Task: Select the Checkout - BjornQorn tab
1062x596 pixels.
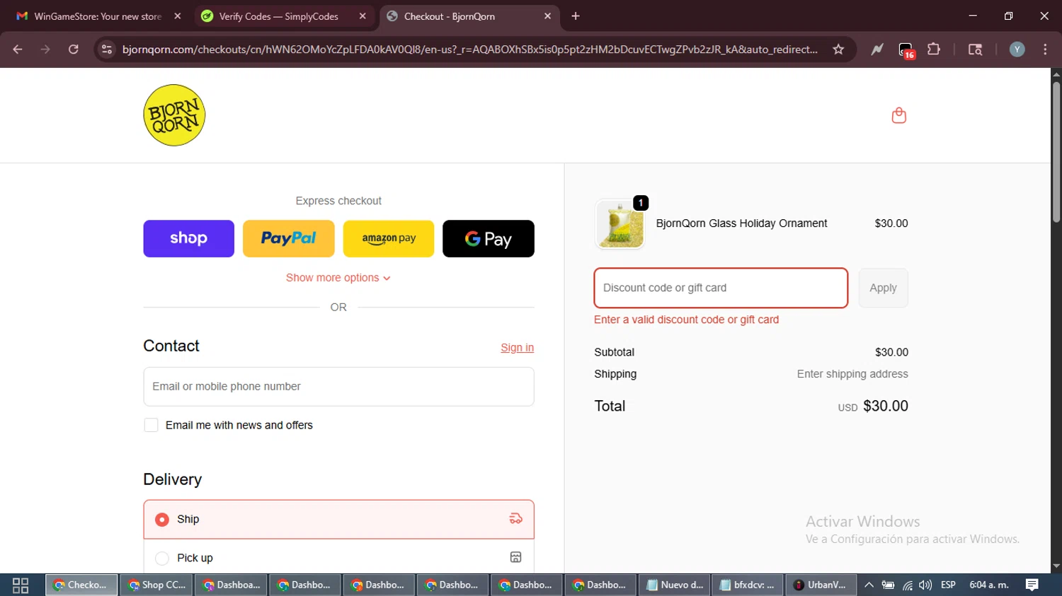Action: point(469,16)
